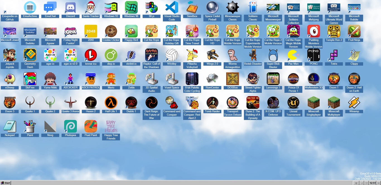Click the Start button on the taskbar
The image size is (381, 185).
coord(6,183)
